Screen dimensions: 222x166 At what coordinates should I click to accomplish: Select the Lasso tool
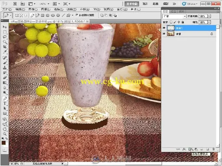5,37
